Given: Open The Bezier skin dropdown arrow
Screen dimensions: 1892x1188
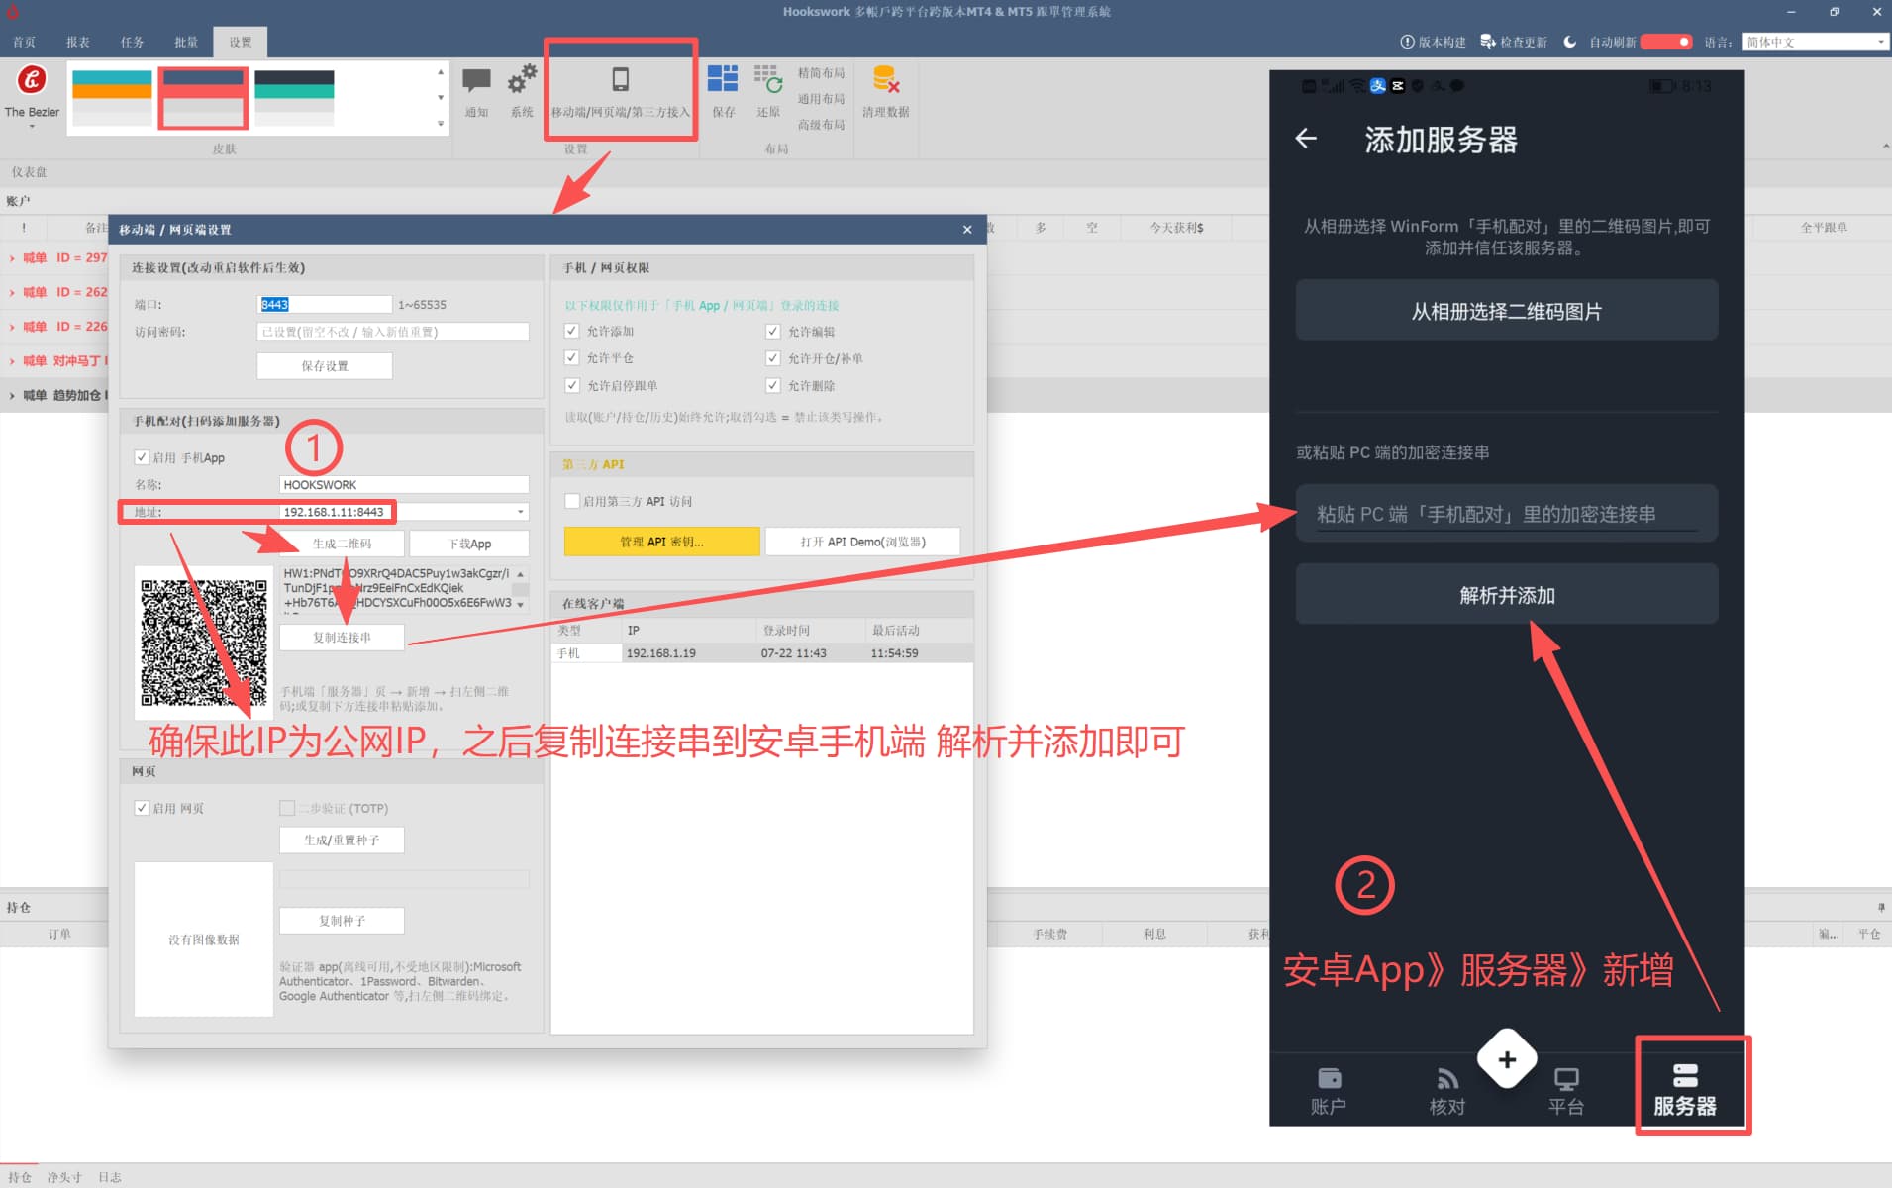Looking at the screenshot, I should [32, 126].
